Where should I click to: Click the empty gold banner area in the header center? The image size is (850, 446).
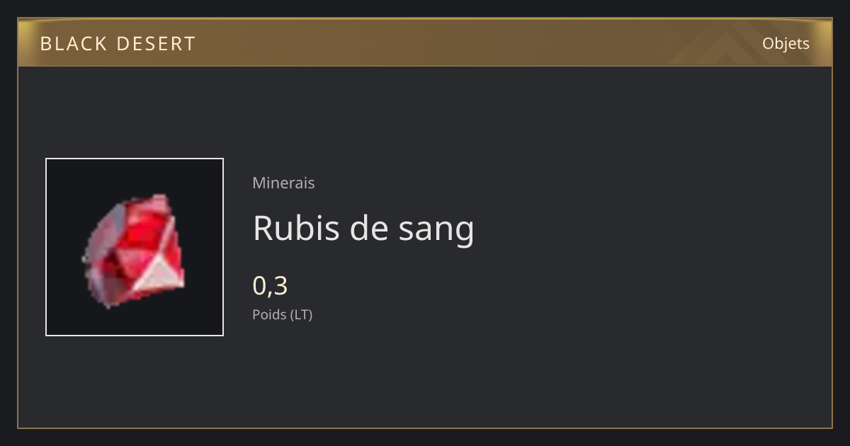click(425, 43)
